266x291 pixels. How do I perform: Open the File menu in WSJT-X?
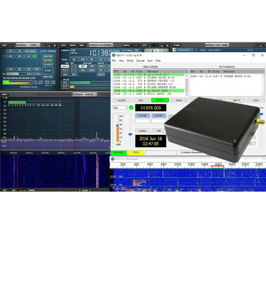pos(114,60)
